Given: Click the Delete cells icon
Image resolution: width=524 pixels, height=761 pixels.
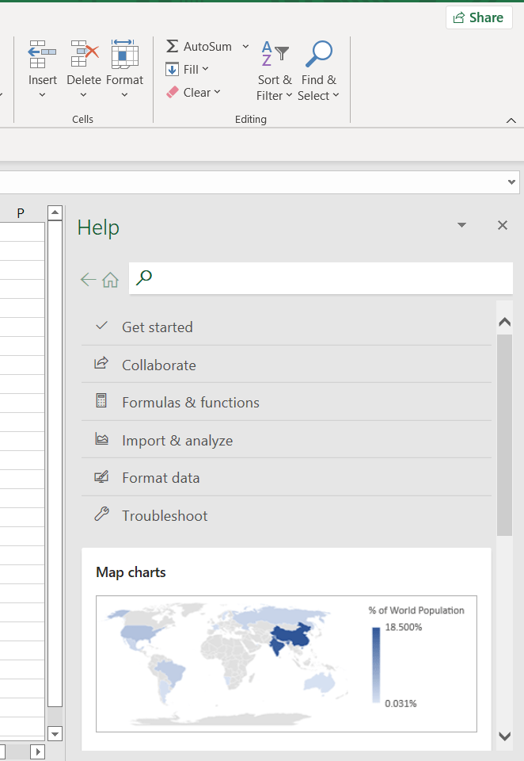Looking at the screenshot, I should 83,55.
